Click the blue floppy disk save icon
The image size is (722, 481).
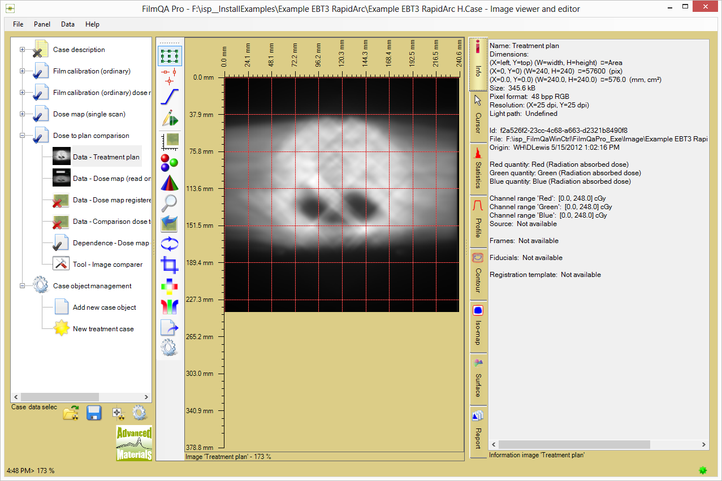[94, 413]
